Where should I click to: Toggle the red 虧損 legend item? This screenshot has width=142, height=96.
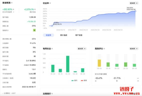pyautogui.click(x=84, y=80)
